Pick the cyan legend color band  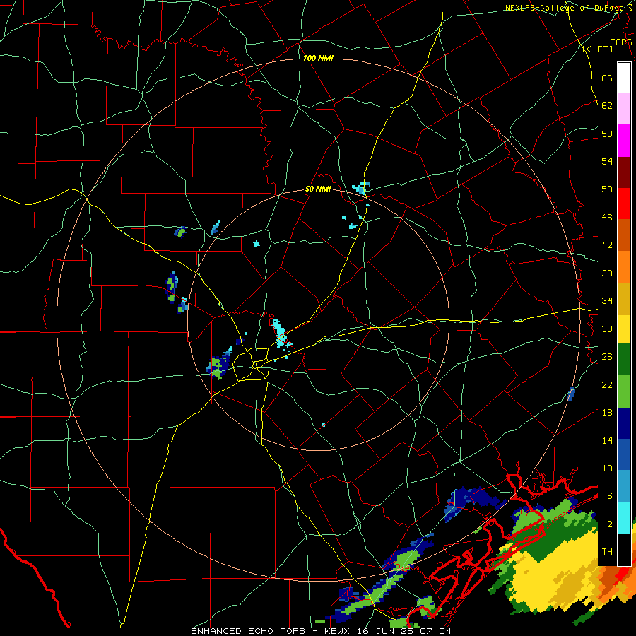(x=624, y=518)
